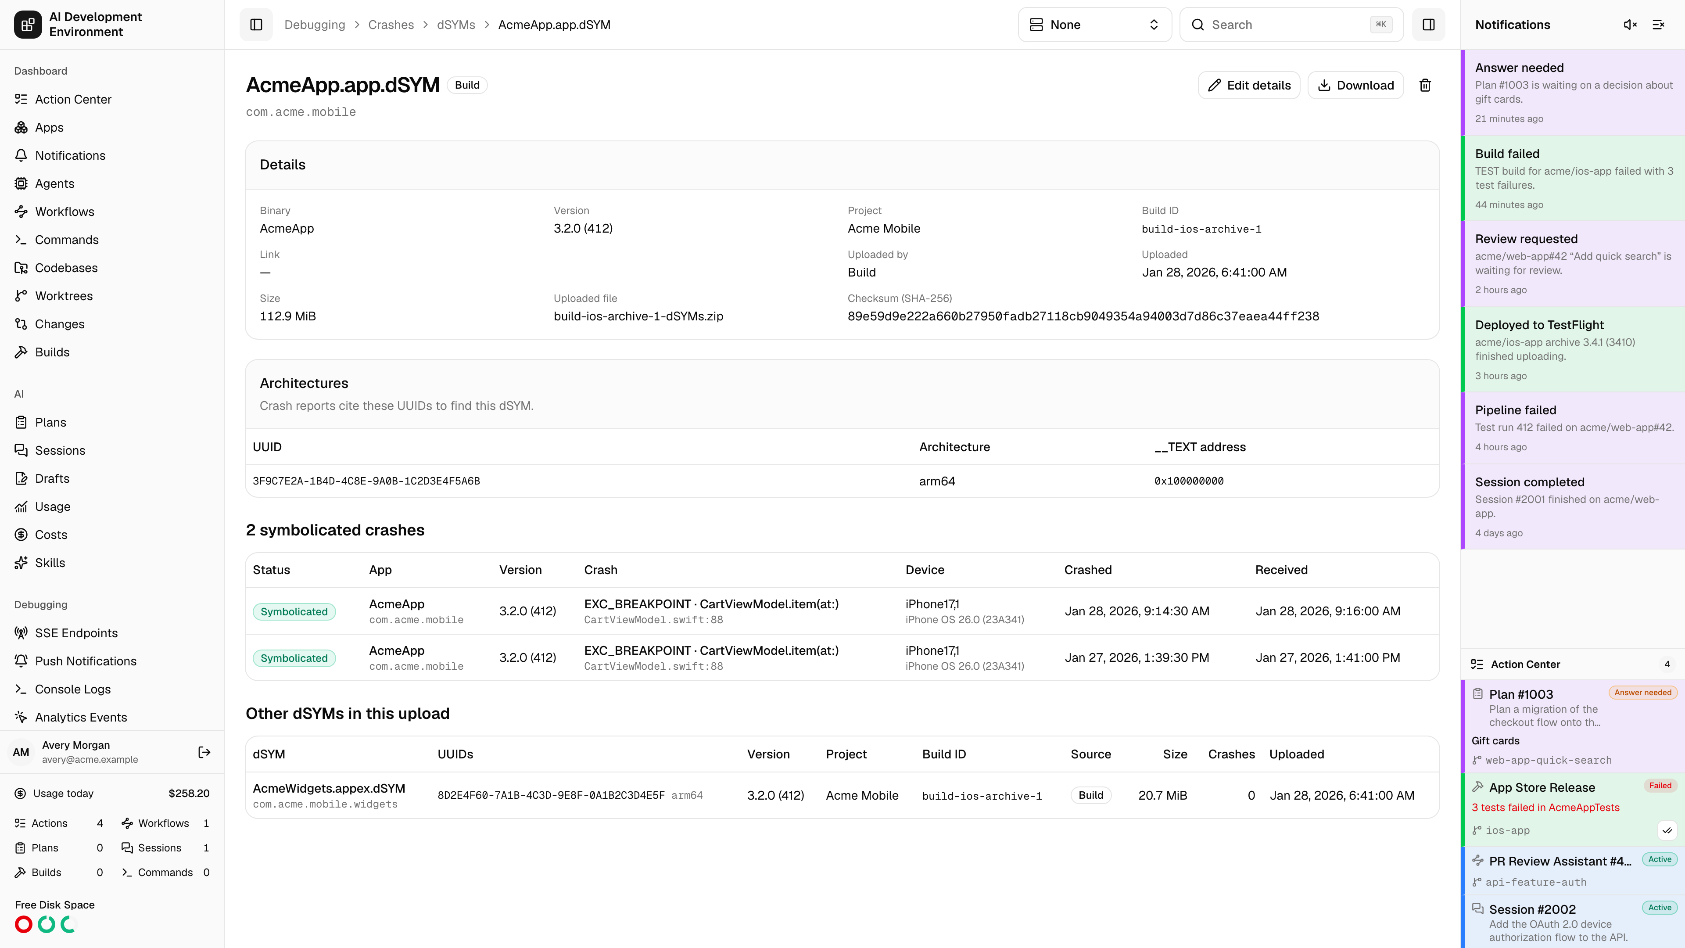Screen dimensions: 1685x948
Task: Click the Commands sidebar icon
Action: click(21, 240)
